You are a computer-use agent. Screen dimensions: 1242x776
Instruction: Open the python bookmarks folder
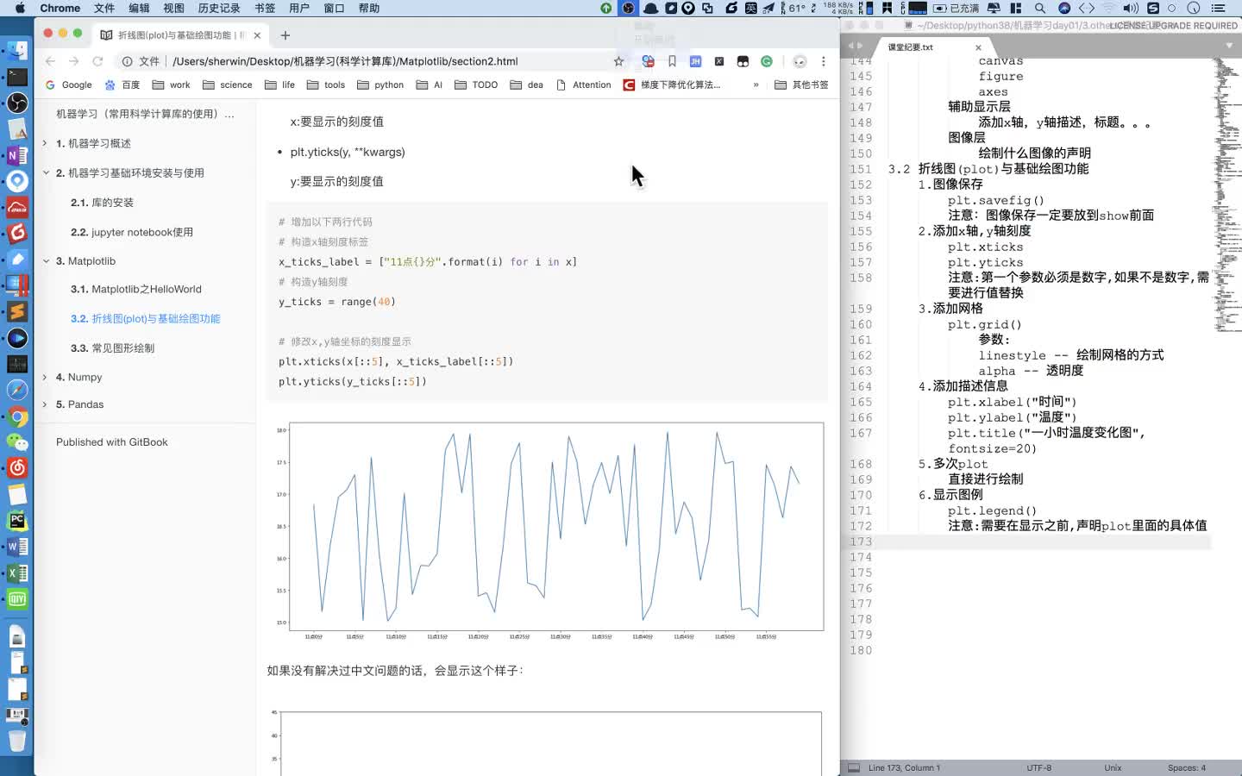coord(380,84)
